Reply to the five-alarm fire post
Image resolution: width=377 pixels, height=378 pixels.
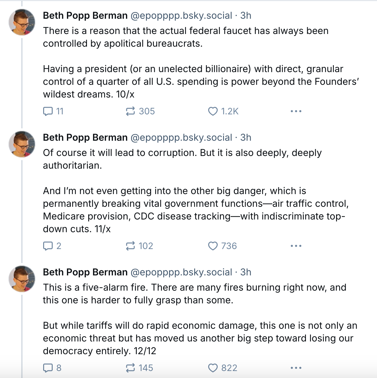[x=48, y=368]
